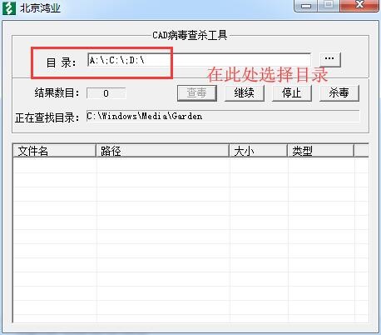This screenshot has height=335, width=381.
Task: Click the 正在查找目录 label
Action: pyautogui.click(x=47, y=117)
